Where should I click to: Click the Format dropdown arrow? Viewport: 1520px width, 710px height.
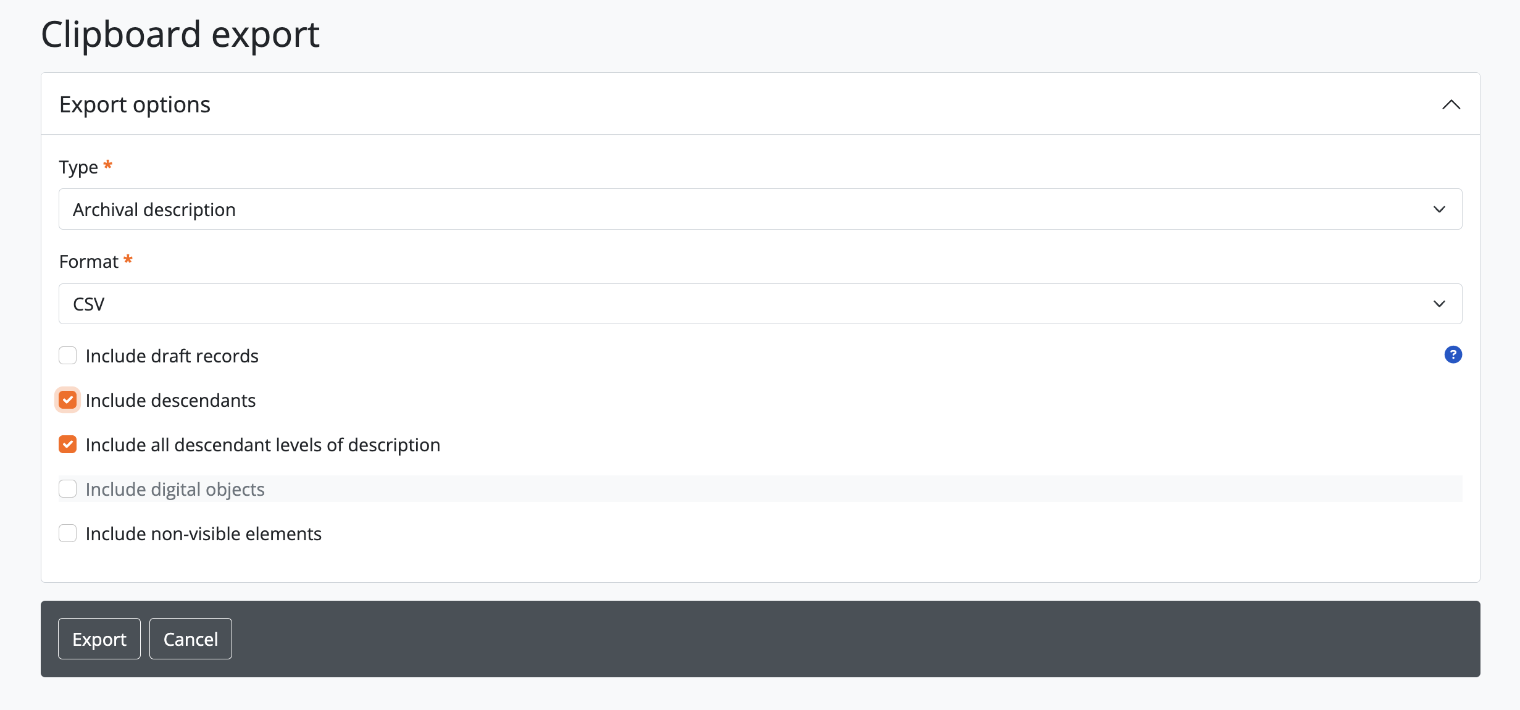tap(1439, 304)
